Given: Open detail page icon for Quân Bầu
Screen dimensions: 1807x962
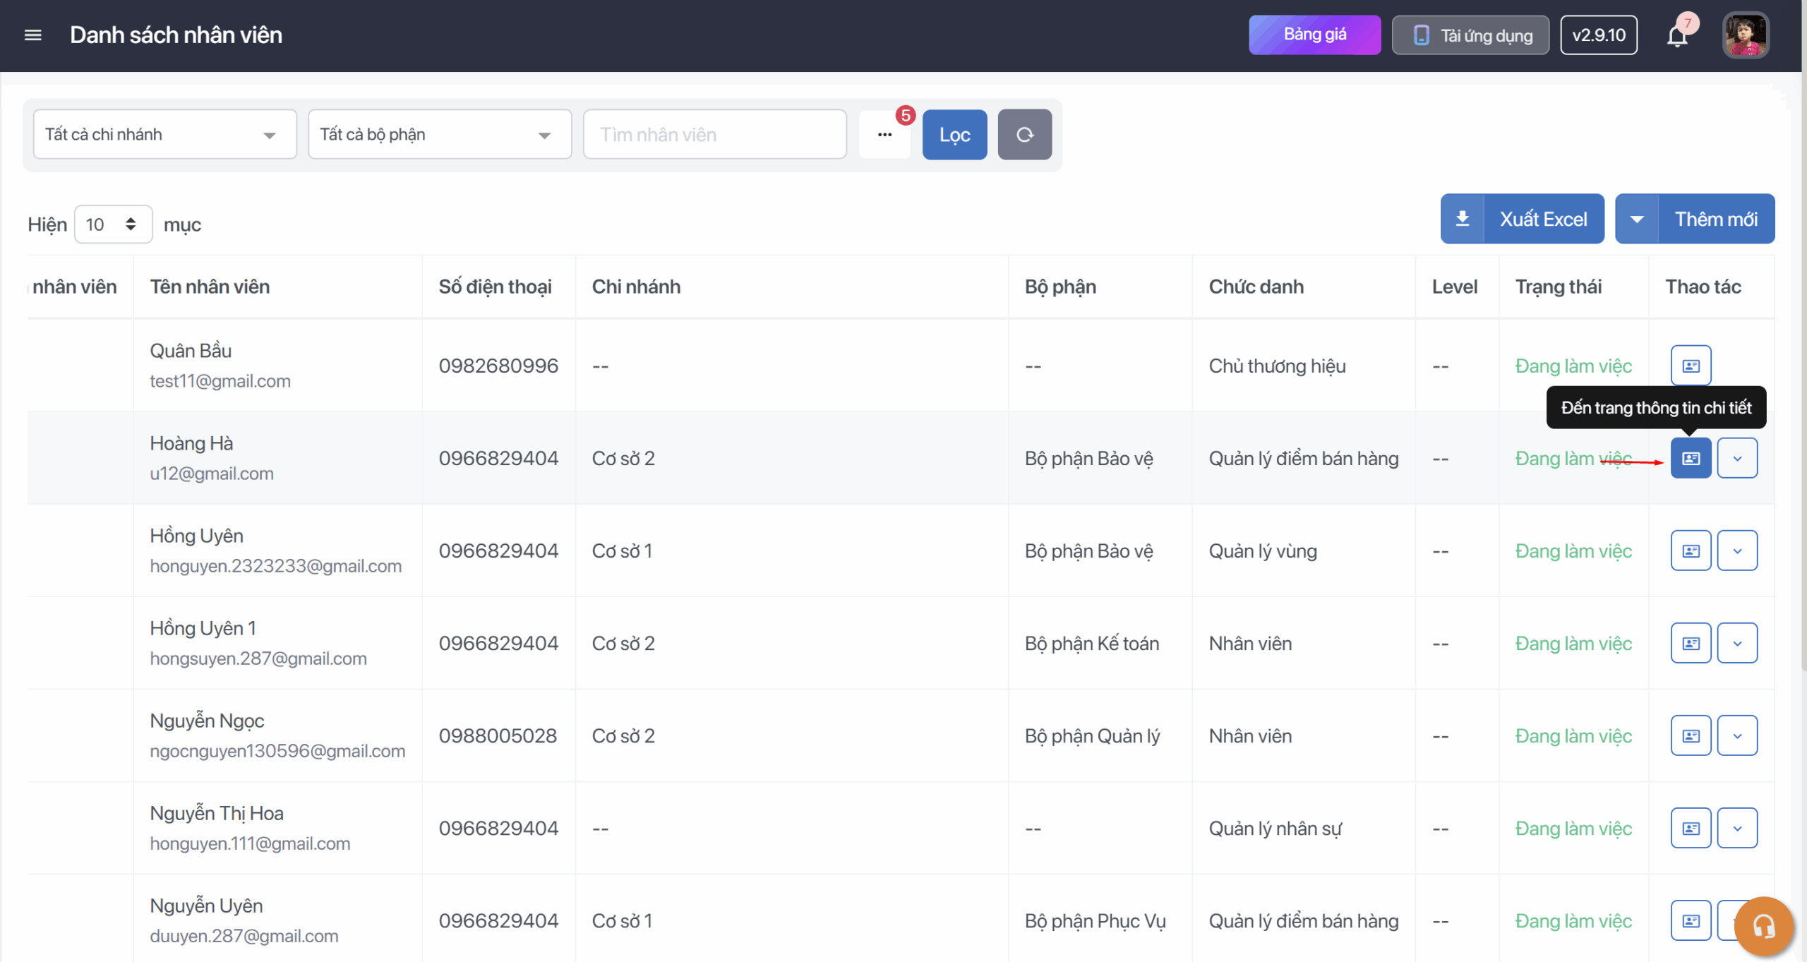Looking at the screenshot, I should [x=1691, y=366].
